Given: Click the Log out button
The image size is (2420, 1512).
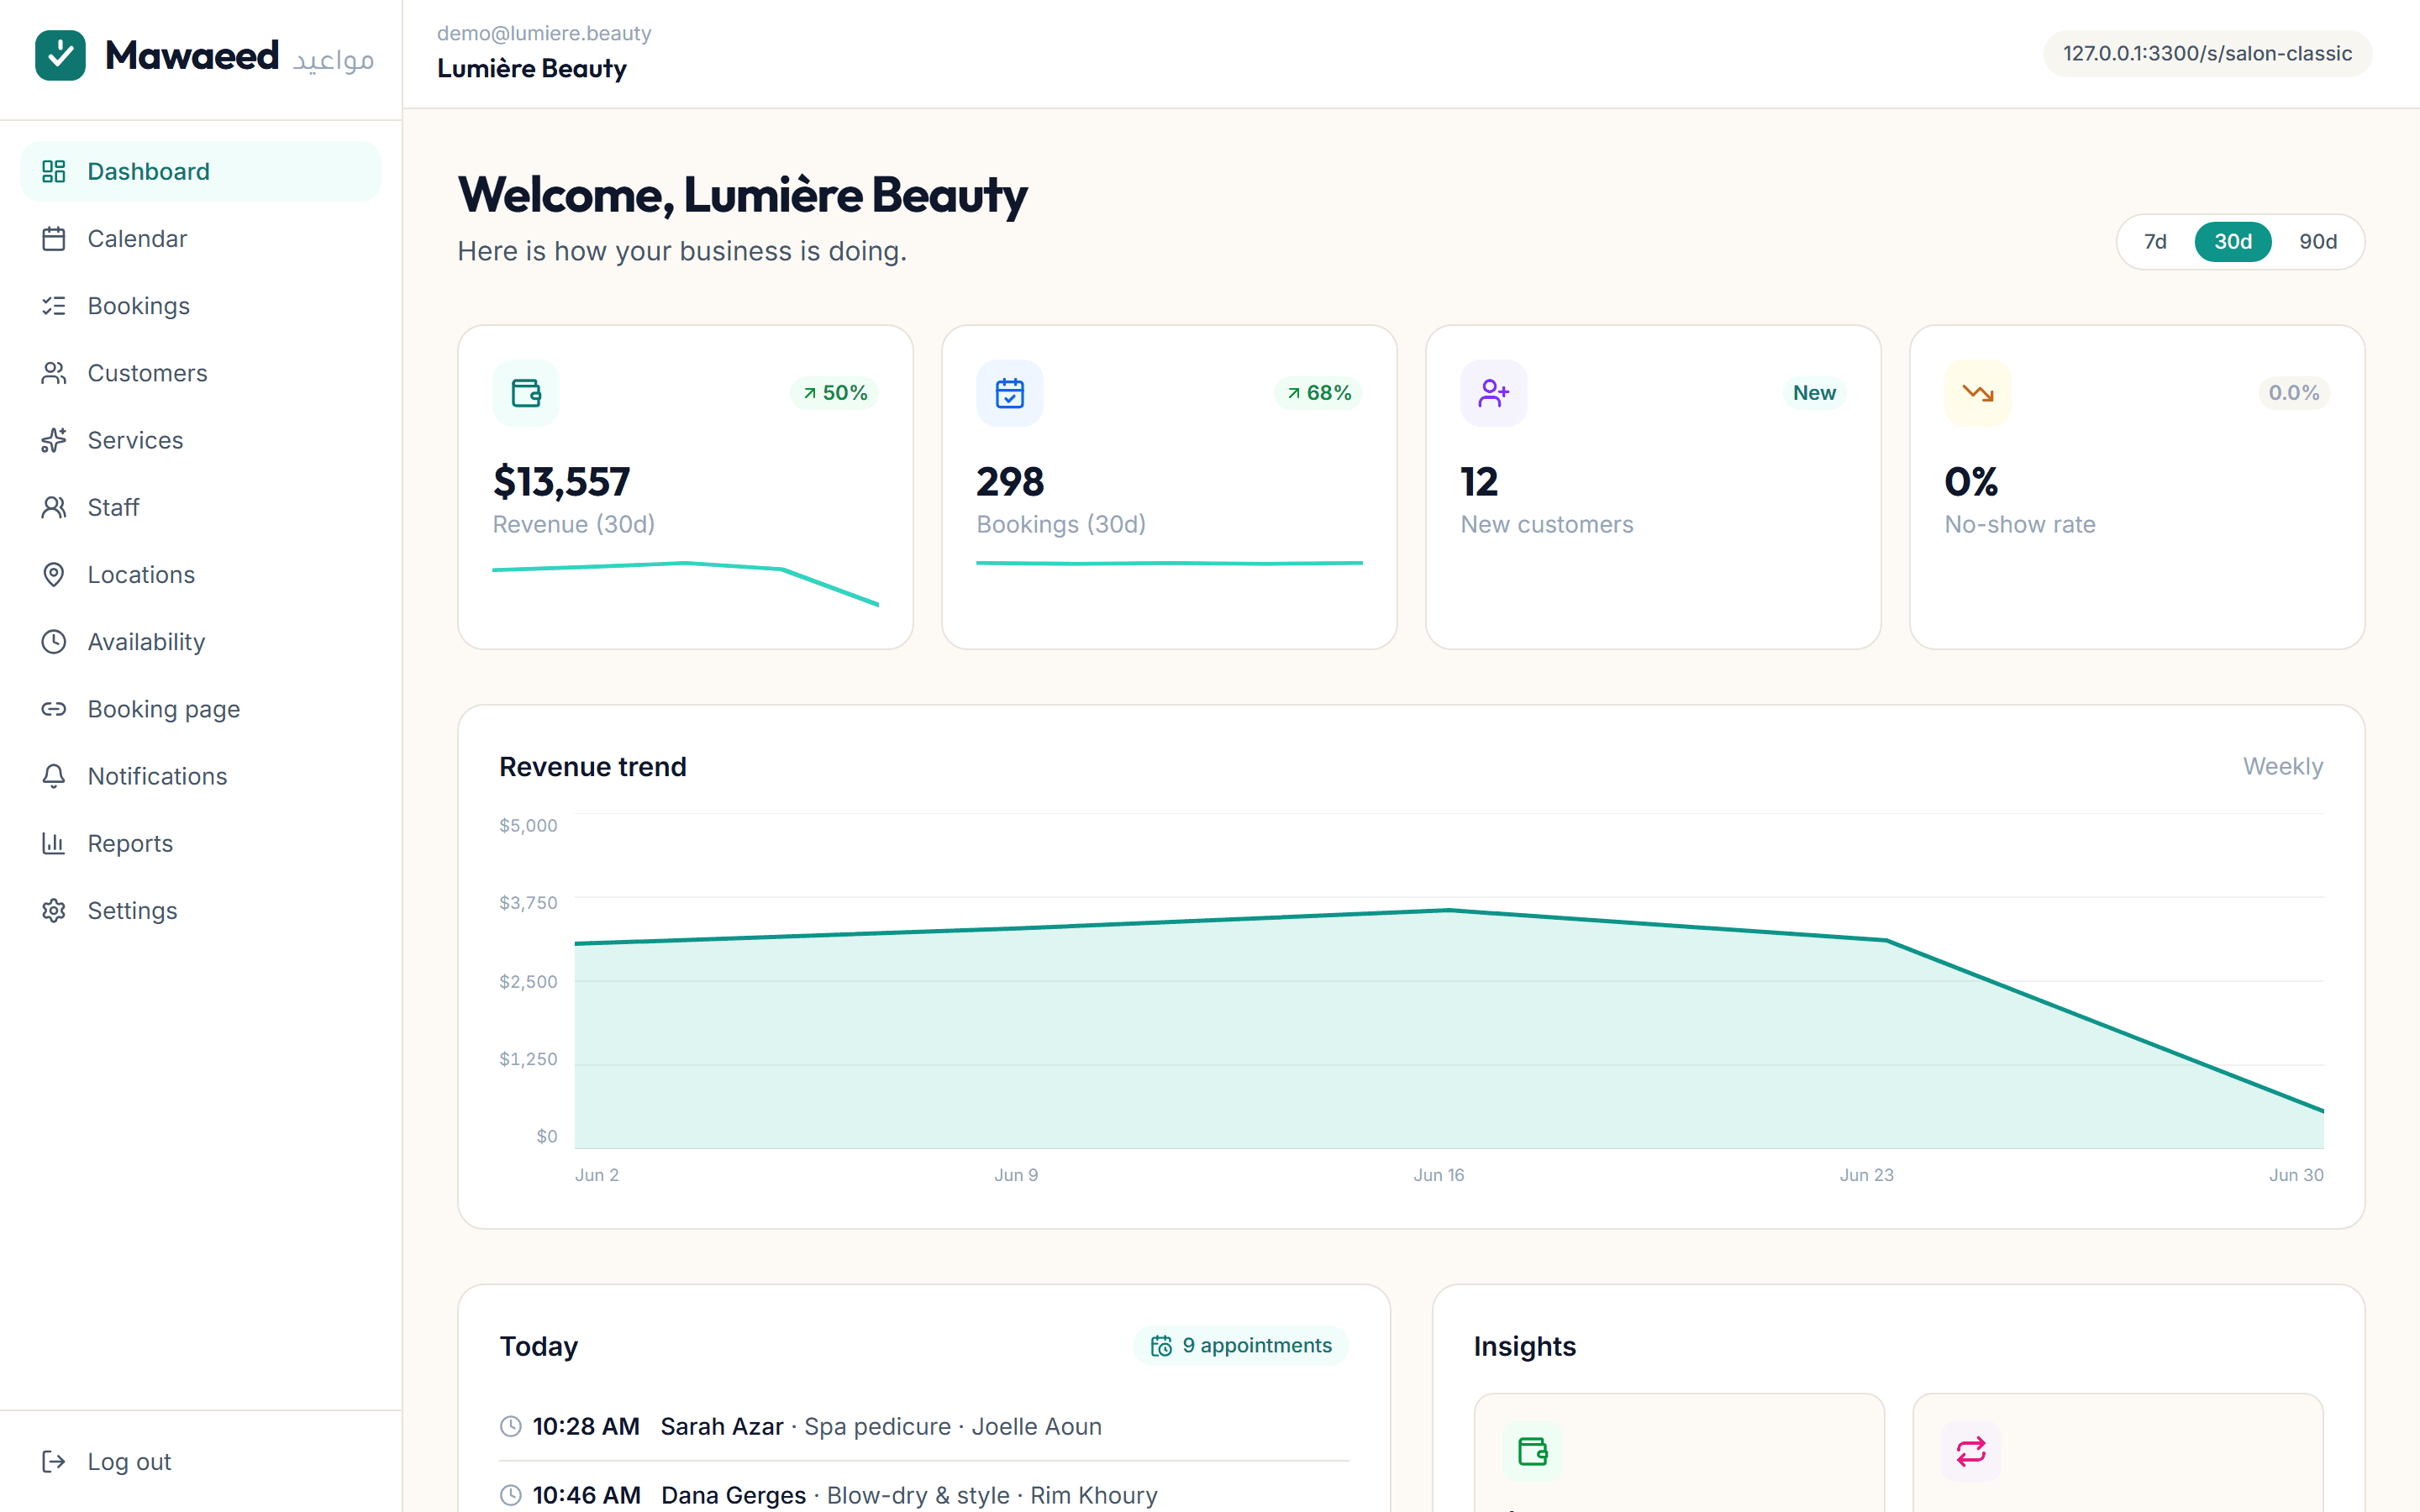Looking at the screenshot, I should point(201,1462).
